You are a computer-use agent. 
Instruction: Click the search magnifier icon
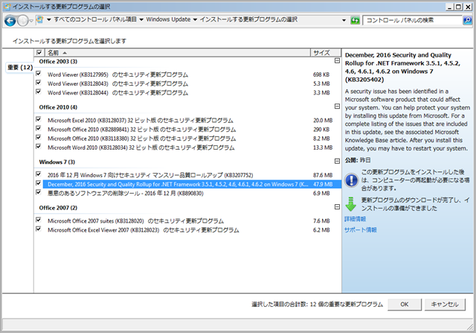click(468, 20)
